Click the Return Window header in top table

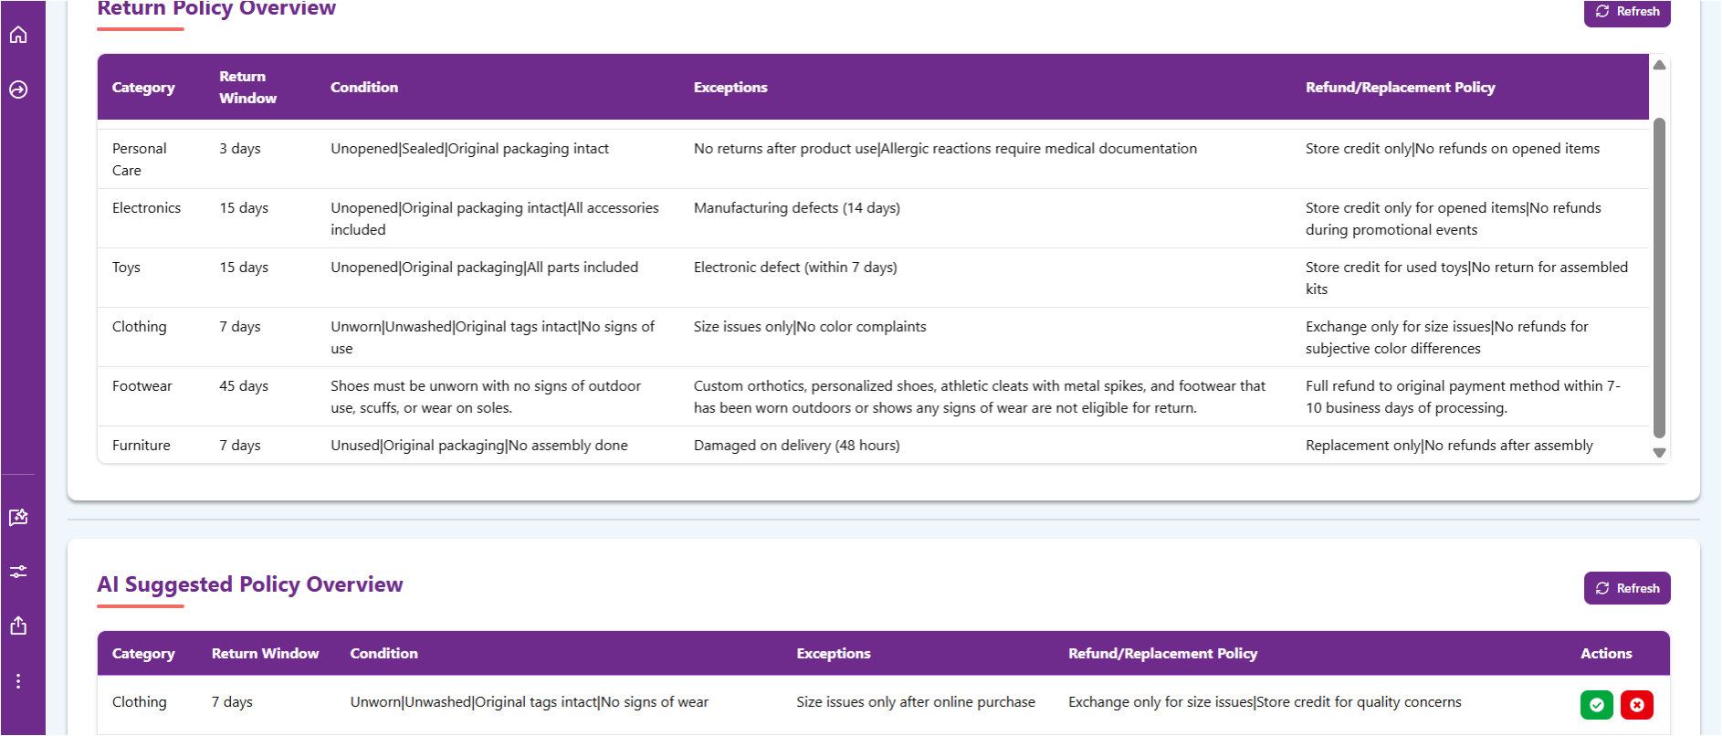247,88
